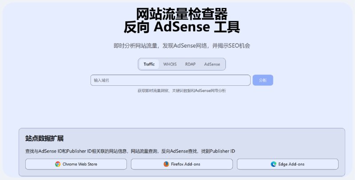The height and width of the screenshot is (180, 355).
Task: Click the 分析 analyze button
Action: (x=263, y=80)
